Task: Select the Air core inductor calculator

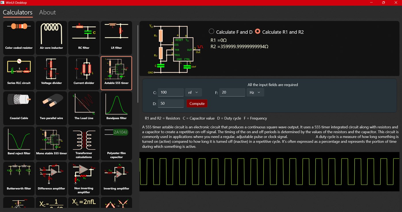Action: tap(51, 38)
